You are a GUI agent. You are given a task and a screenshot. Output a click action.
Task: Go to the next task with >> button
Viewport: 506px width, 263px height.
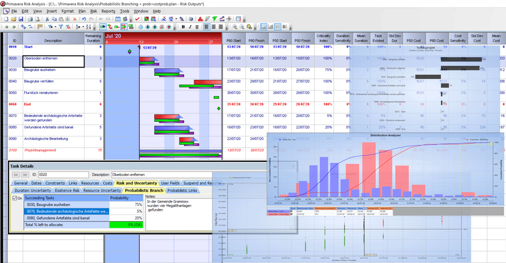point(26,174)
